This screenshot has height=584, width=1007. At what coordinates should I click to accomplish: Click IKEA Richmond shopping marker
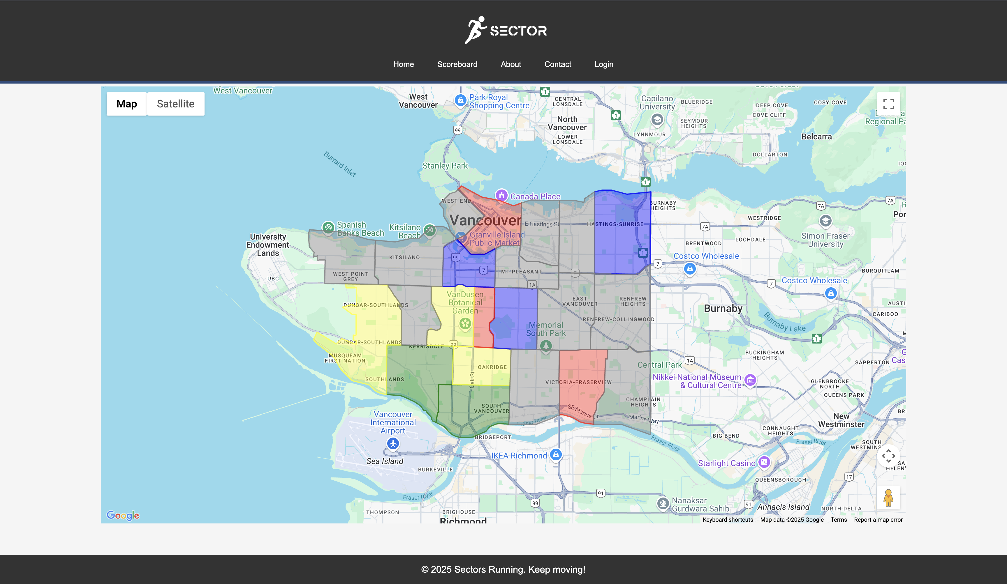pyautogui.click(x=555, y=454)
